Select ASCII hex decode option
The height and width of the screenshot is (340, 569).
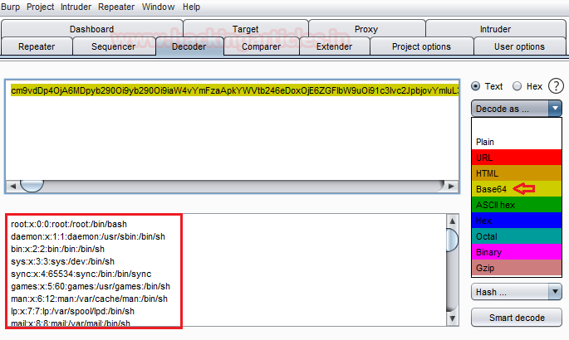click(517, 205)
